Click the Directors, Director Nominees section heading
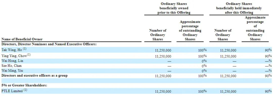The image size is (273, 96). click(49, 44)
